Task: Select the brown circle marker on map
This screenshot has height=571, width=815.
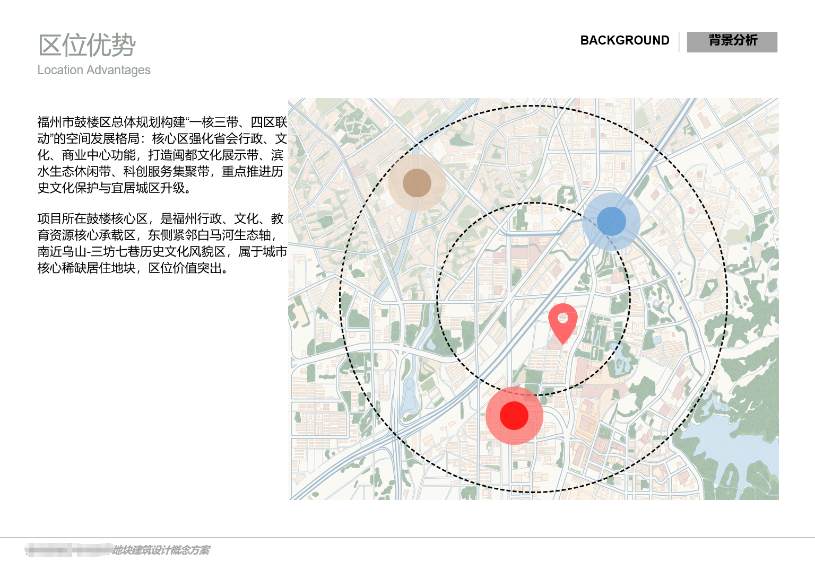Action: (x=417, y=183)
